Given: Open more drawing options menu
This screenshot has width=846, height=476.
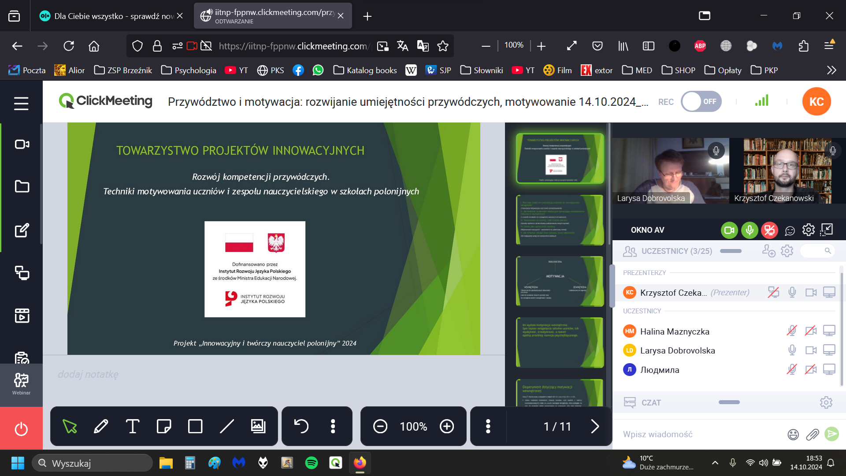Looking at the screenshot, I should pos(333,426).
